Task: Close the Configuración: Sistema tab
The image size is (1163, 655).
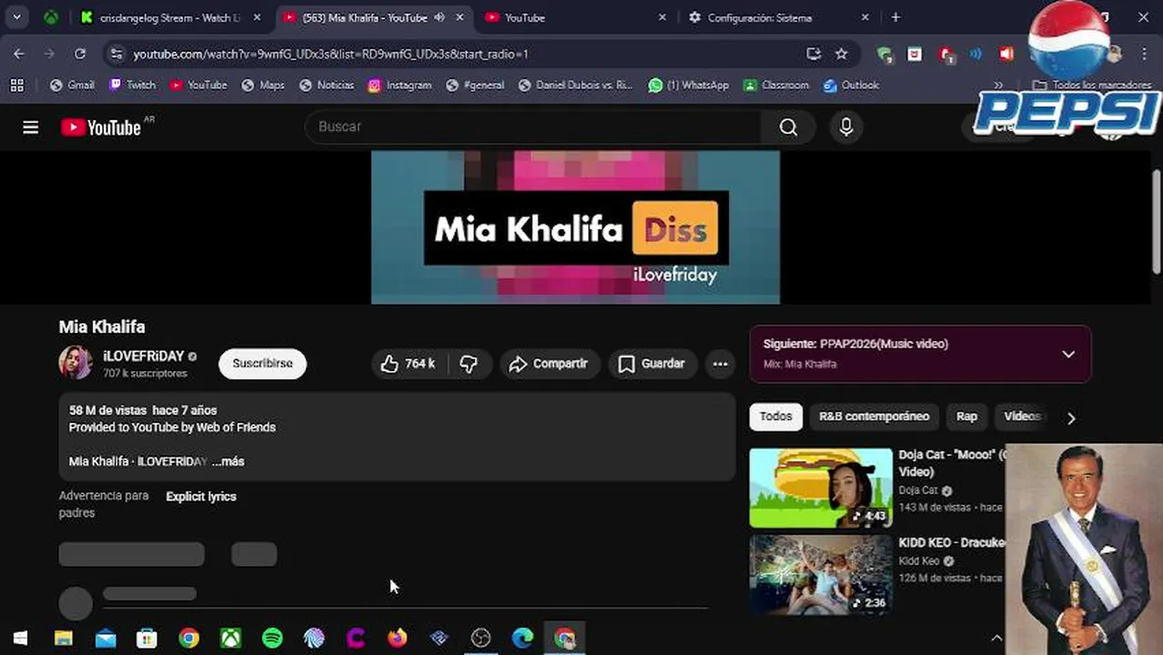Action: (865, 17)
